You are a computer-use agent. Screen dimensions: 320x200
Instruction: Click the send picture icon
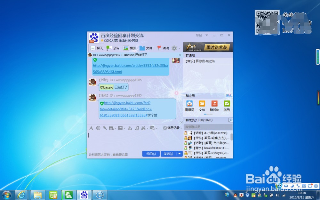coord(120,128)
